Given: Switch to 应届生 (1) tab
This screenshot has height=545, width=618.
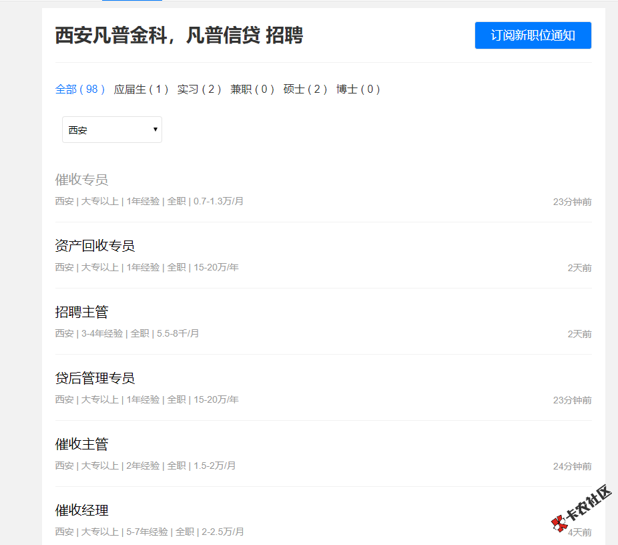Looking at the screenshot, I should click(141, 89).
